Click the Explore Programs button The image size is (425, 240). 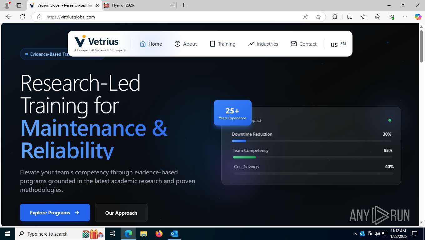click(x=55, y=212)
